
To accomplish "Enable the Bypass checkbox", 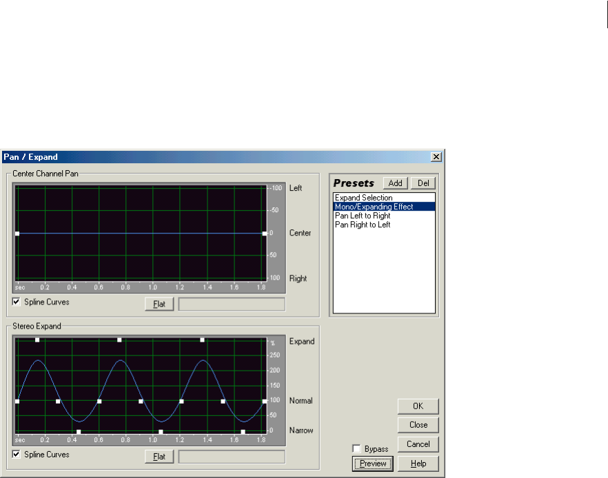I will click(356, 449).
